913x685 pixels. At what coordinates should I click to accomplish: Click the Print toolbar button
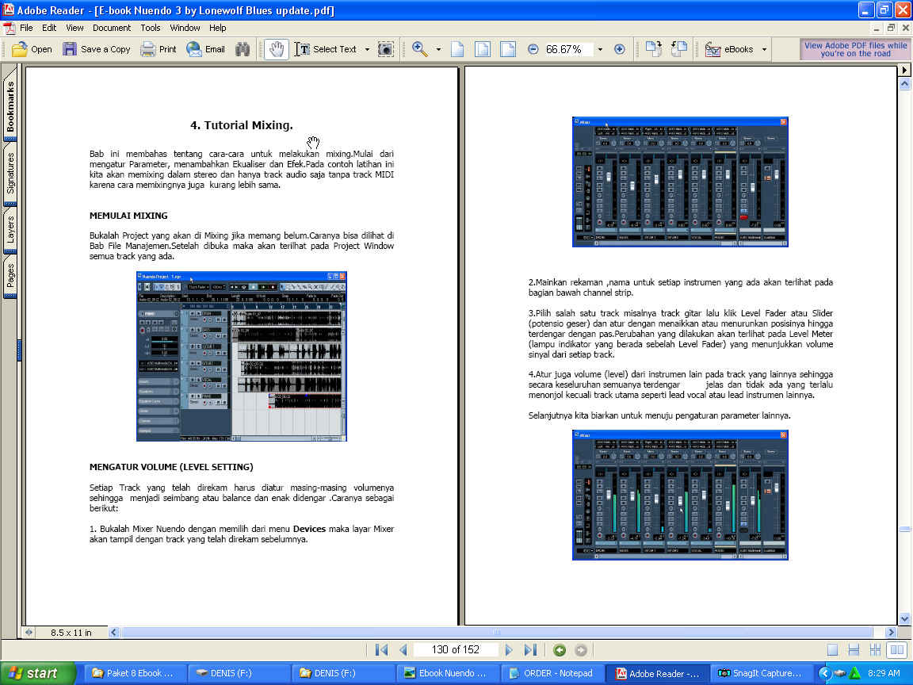[x=159, y=49]
